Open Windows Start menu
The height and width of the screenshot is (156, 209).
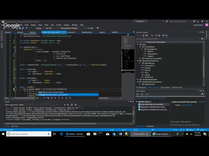3,134
